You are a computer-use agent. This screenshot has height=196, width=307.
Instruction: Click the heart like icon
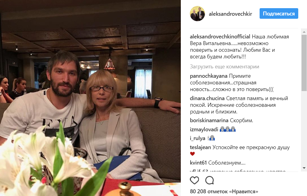pyautogui.click(x=194, y=180)
